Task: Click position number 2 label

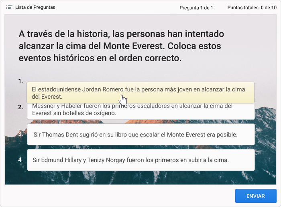Action: (20, 107)
